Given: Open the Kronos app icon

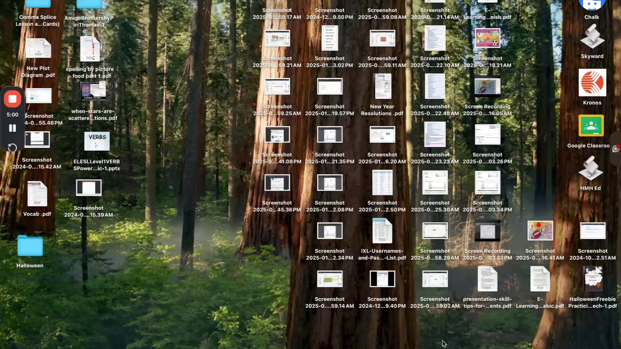Looking at the screenshot, I should 592,82.
